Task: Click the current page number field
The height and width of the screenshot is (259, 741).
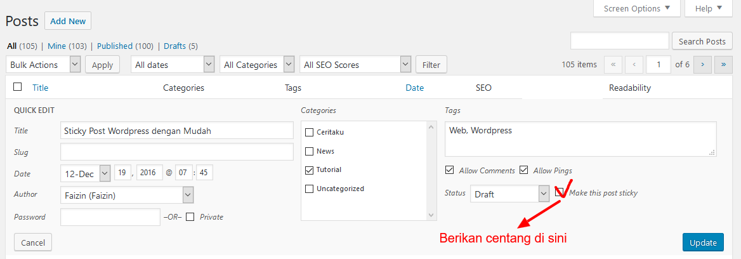Action: coord(659,65)
